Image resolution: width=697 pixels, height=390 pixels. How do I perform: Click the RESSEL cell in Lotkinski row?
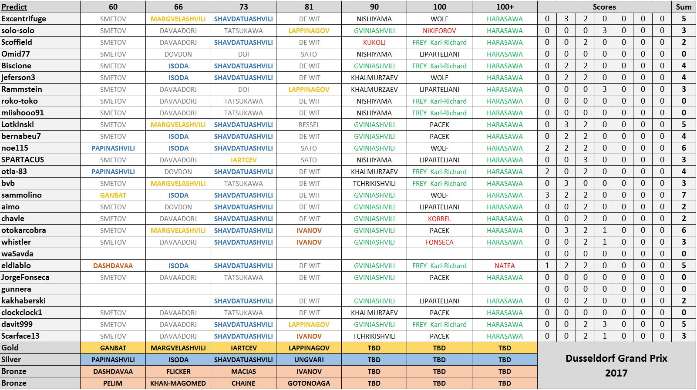coord(309,124)
